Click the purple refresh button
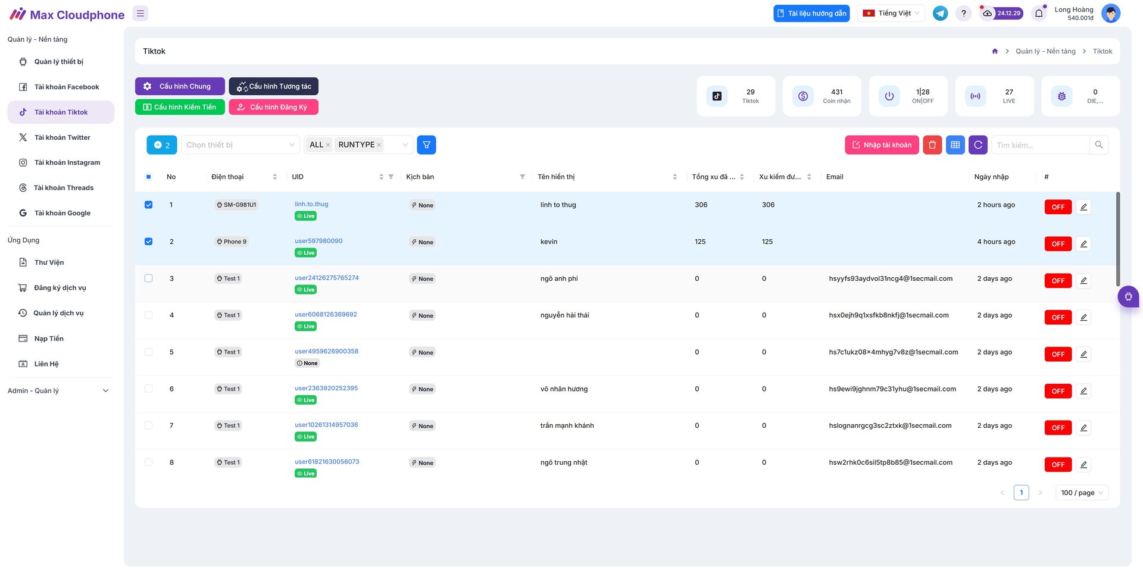 pyautogui.click(x=978, y=145)
